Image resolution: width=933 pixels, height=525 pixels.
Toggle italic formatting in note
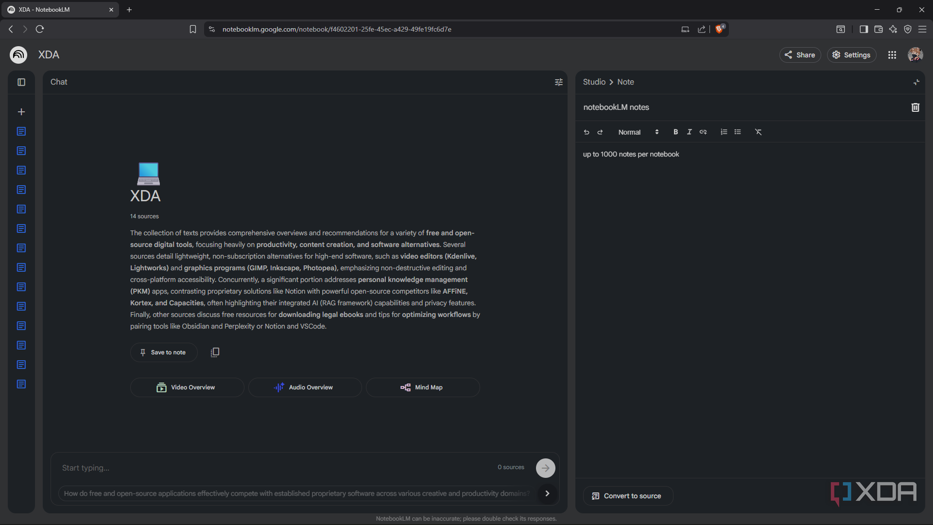tap(689, 132)
